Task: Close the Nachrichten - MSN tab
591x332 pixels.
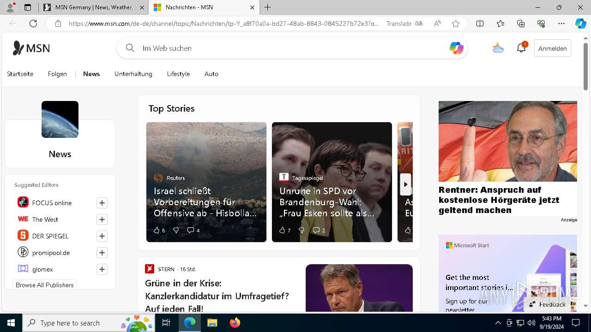Action: [x=252, y=7]
